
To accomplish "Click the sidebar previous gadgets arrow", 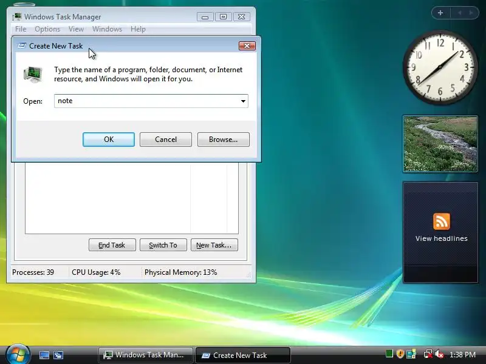I will [x=460, y=13].
